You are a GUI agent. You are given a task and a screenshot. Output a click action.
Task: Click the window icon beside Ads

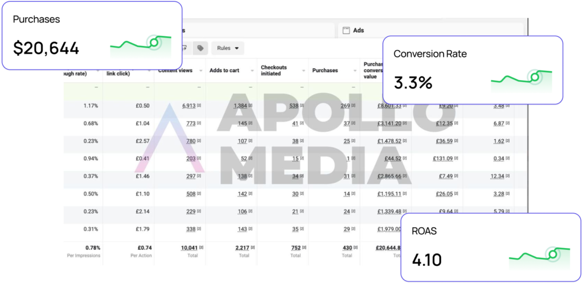pos(346,31)
